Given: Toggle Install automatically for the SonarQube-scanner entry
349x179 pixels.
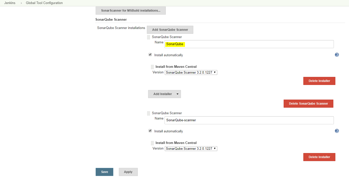Looking at the screenshot, I should [x=150, y=131].
